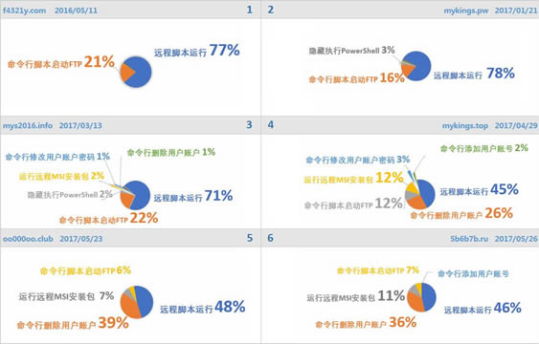The image size is (539, 344).
Task: Click the orange 26% label in panel 4
Action: pos(499,213)
